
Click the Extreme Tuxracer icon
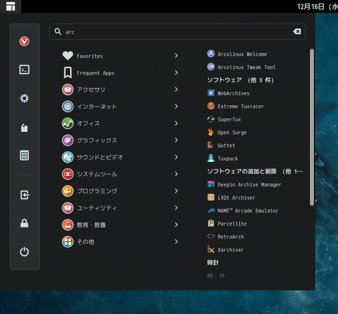tap(211, 106)
